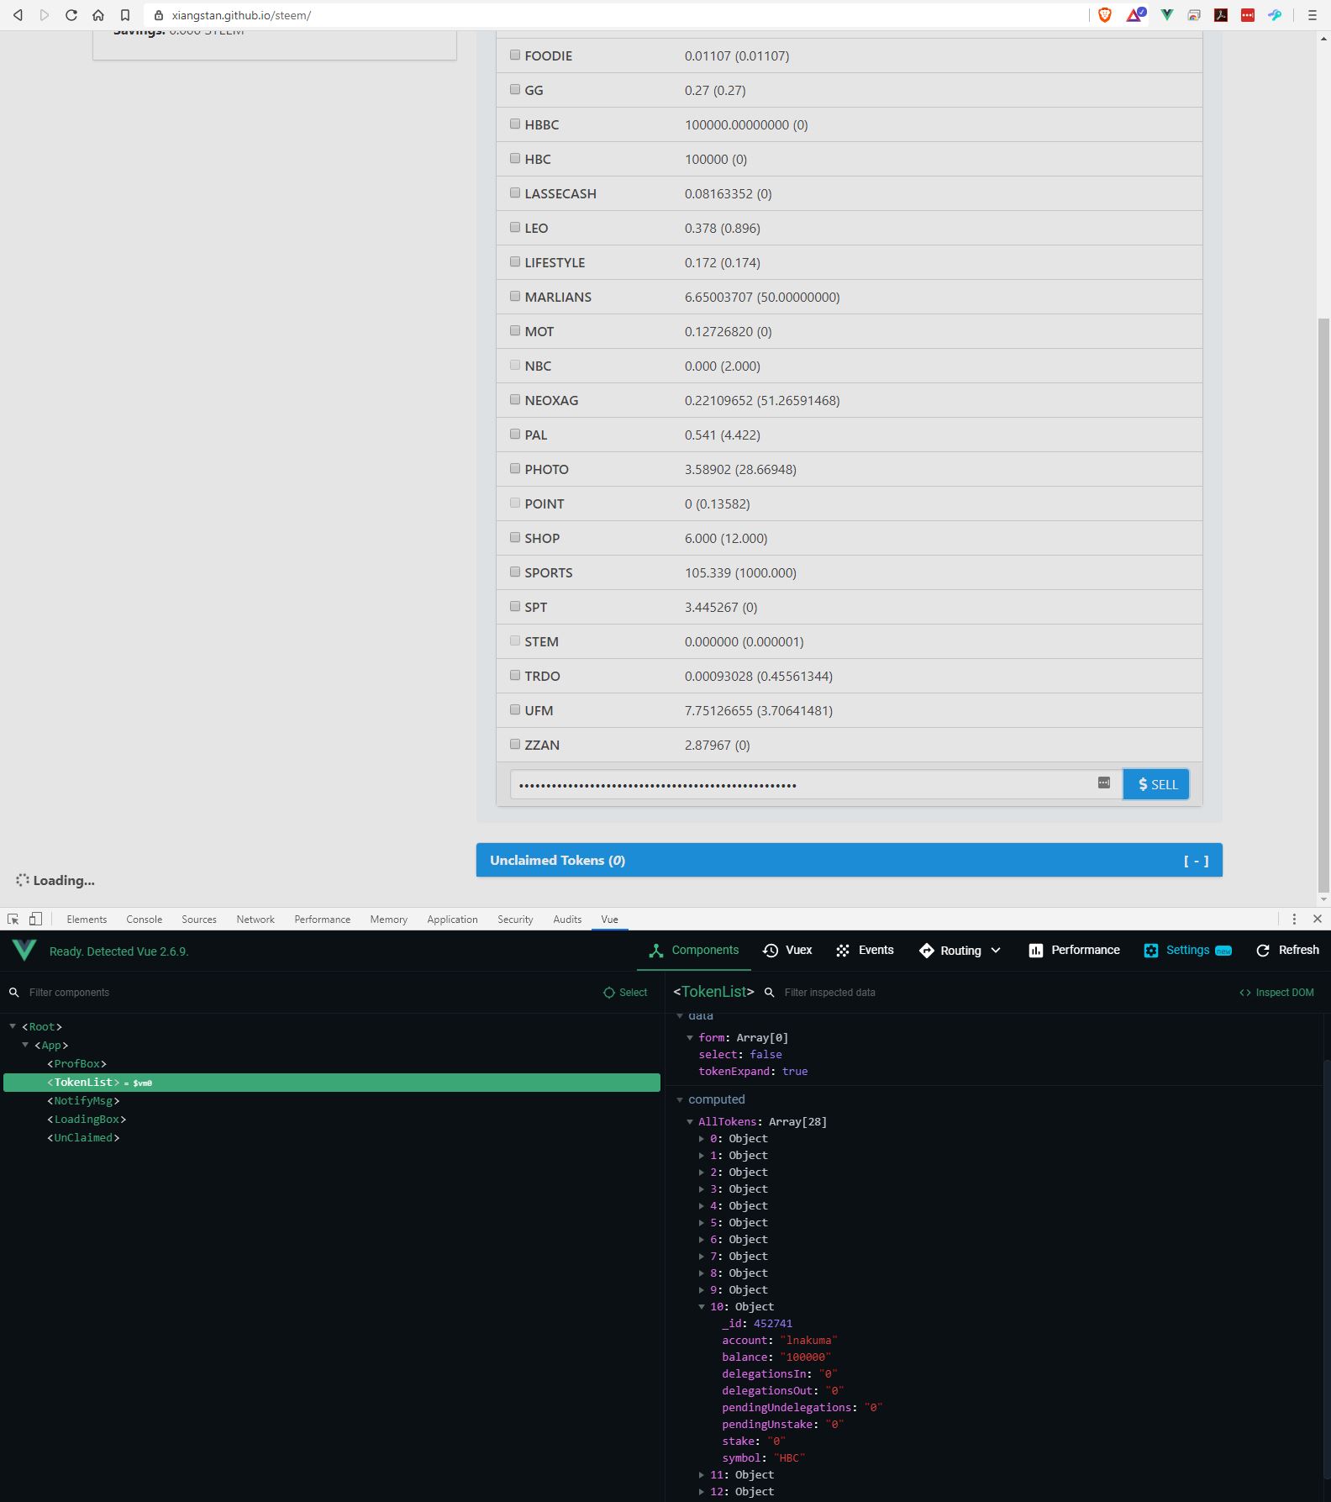Close the DevTools panel
This screenshot has height=1502, width=1331.
click(x=1318, y=919)
